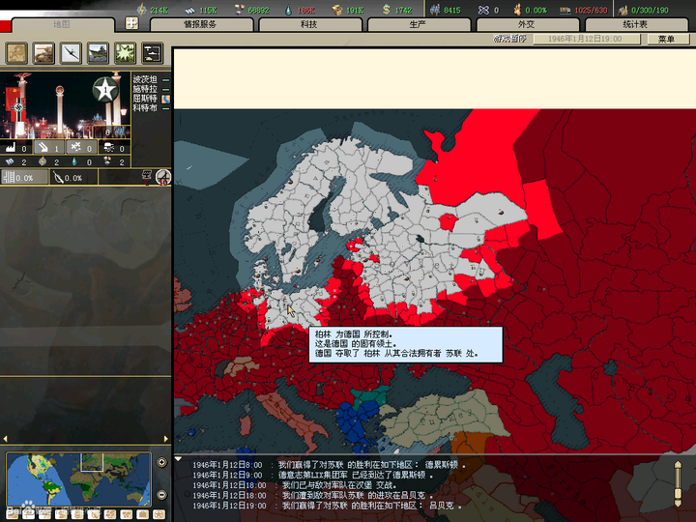Click the Berlin province night picture
This screenshot has height=522, width=696.
tap(66, 105)
